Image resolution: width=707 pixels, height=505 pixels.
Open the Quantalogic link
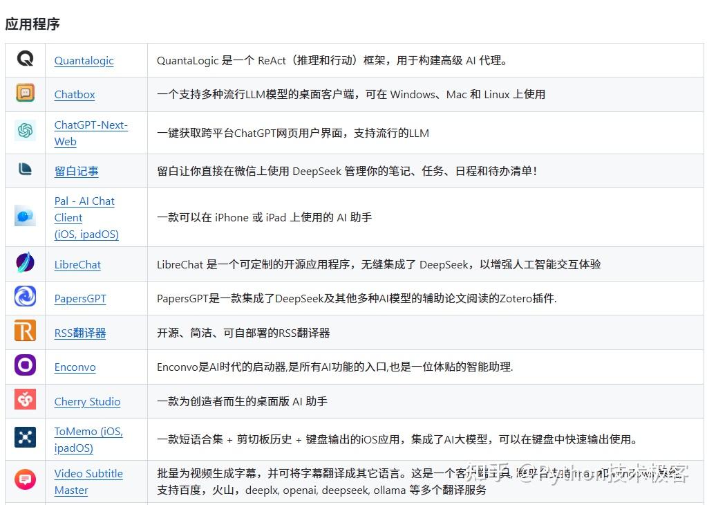(84, 61)
